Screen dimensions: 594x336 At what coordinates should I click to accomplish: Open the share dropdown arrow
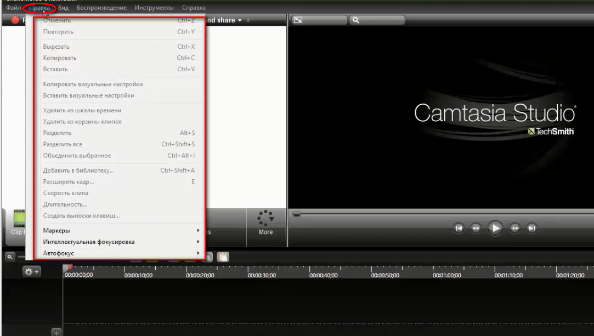[x=240, y=20]
